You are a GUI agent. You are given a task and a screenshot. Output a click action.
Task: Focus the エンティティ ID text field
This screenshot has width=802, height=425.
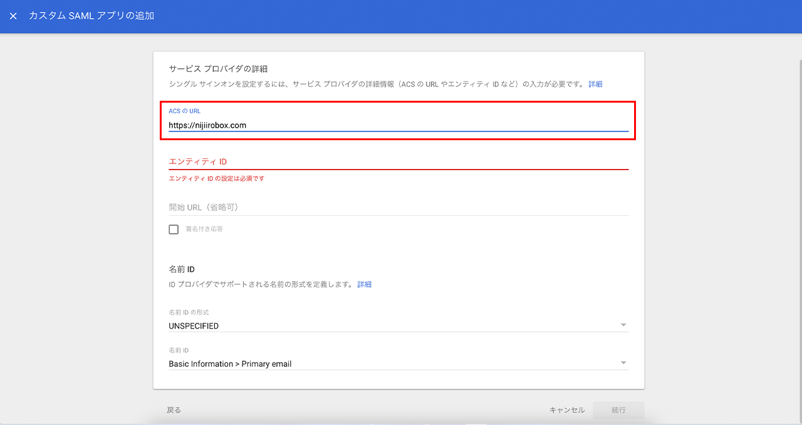[x=398, y=161]
